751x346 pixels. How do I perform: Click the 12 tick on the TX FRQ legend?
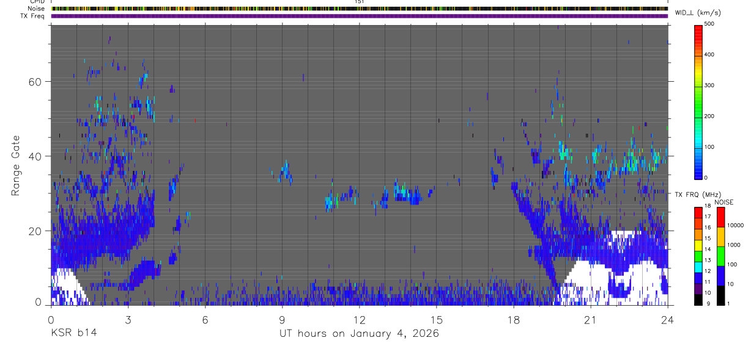pos(708,271)
